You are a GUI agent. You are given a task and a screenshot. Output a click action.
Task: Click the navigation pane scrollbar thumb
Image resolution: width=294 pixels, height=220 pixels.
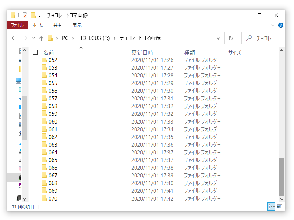tap(24, 118)
